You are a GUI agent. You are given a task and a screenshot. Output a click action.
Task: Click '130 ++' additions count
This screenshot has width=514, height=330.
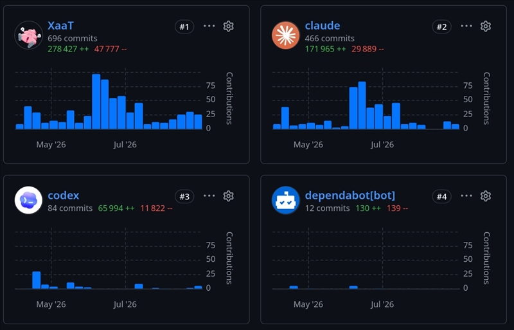(368, 208)
